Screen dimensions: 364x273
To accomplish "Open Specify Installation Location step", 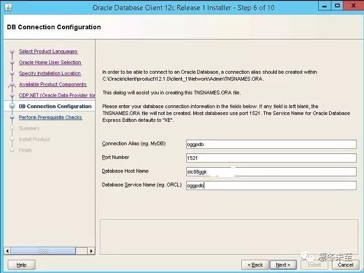I will 50,73.
